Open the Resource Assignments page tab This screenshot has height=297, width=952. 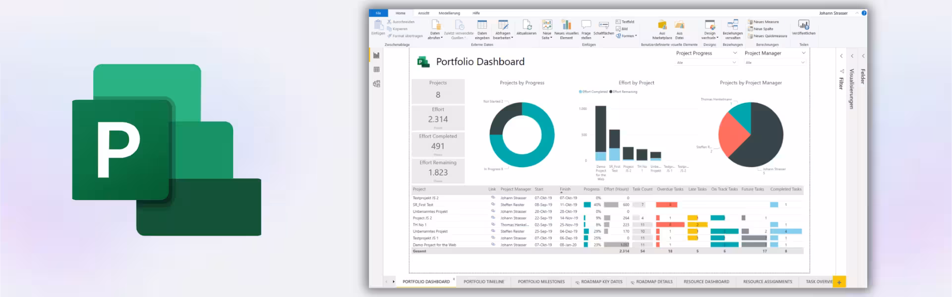[x=768, y=282]
